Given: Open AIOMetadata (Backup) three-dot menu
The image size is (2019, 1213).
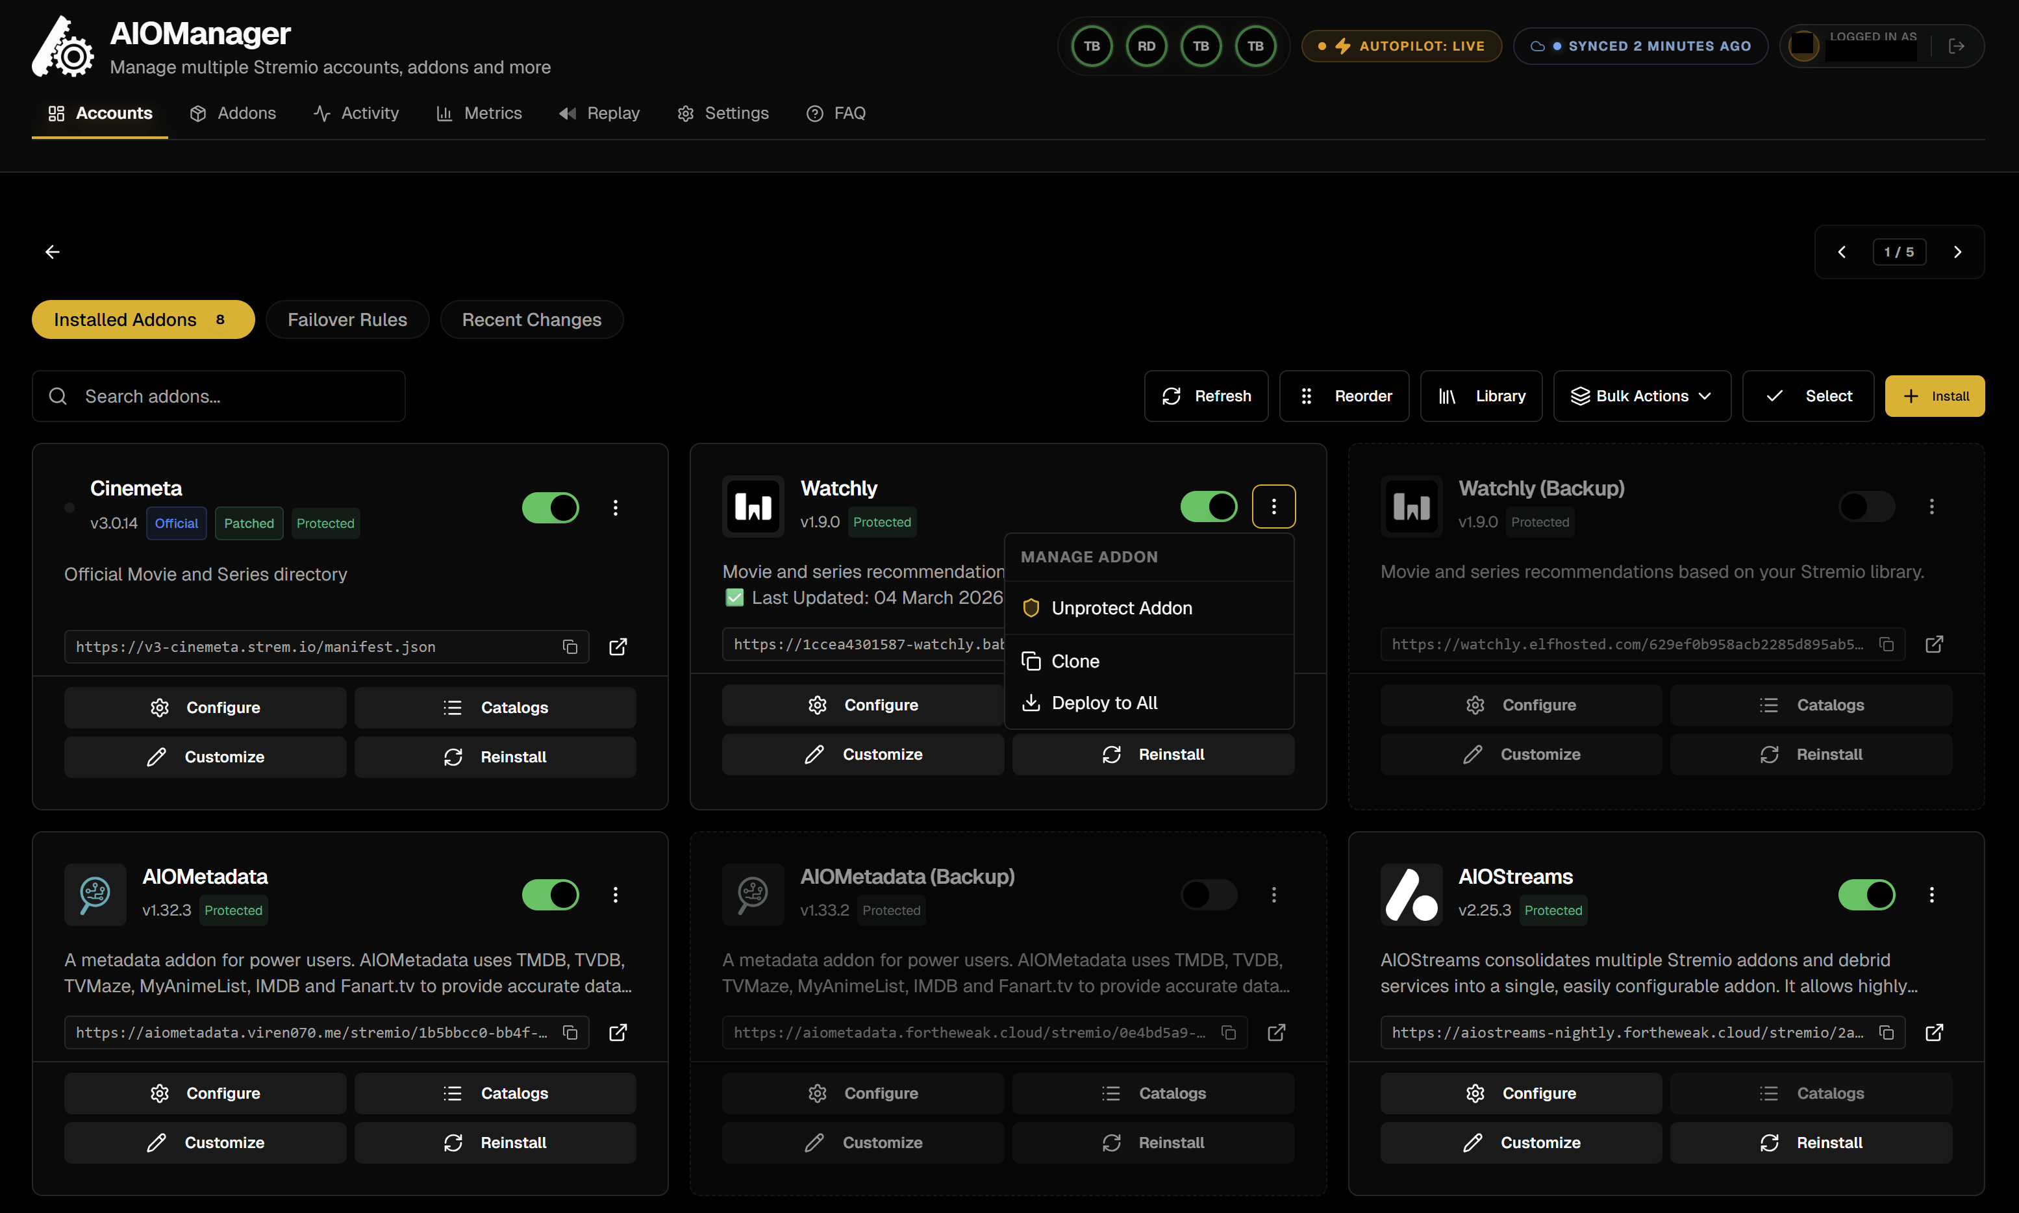Looking at the screenshot, I should coord(1273,894).
